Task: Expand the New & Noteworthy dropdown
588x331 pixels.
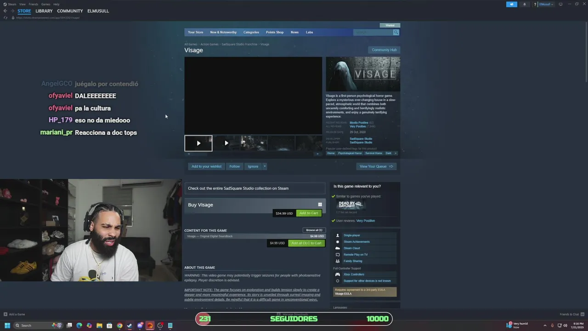Action: click(x=223, y=32)
